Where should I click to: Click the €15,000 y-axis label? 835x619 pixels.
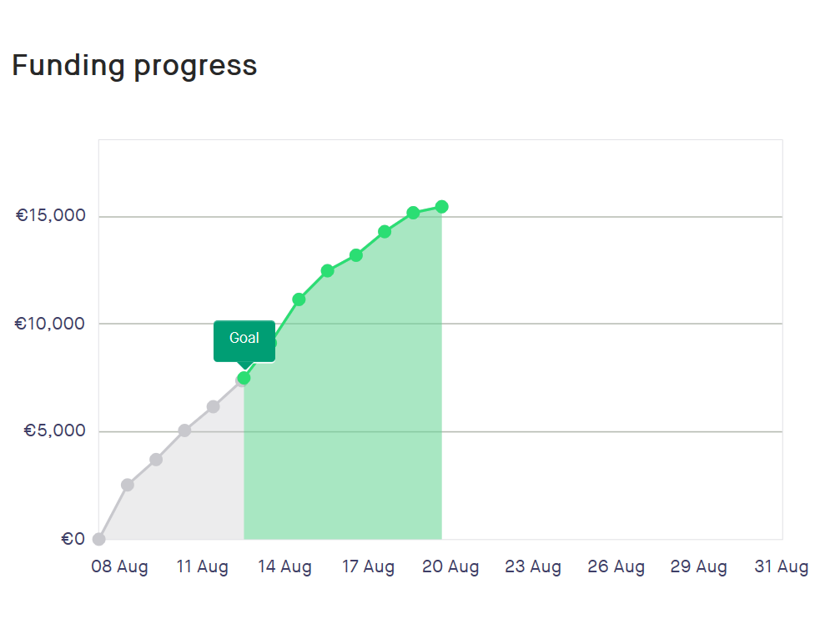coord(51,215)
